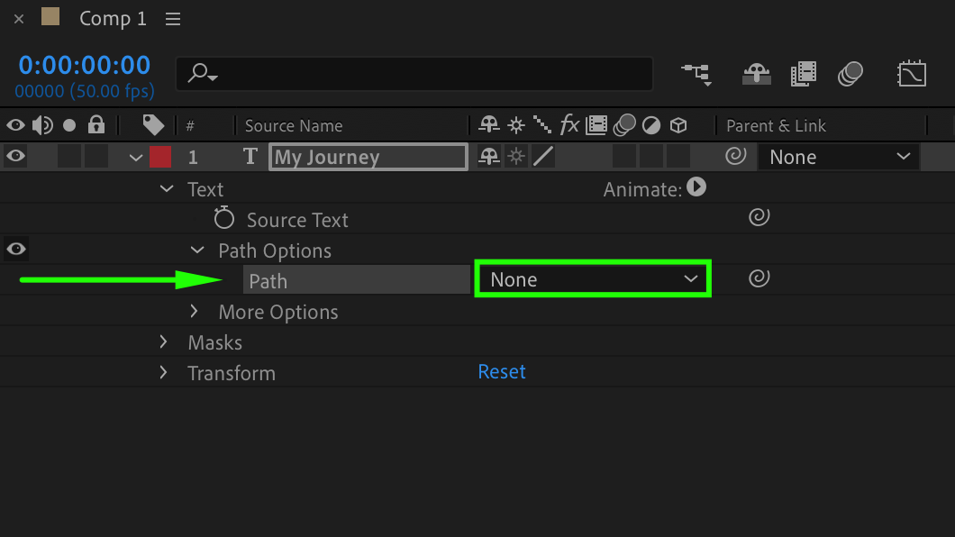Click the Animate play arrow button
The image size is (955, 537).
(x=696, y=187)
